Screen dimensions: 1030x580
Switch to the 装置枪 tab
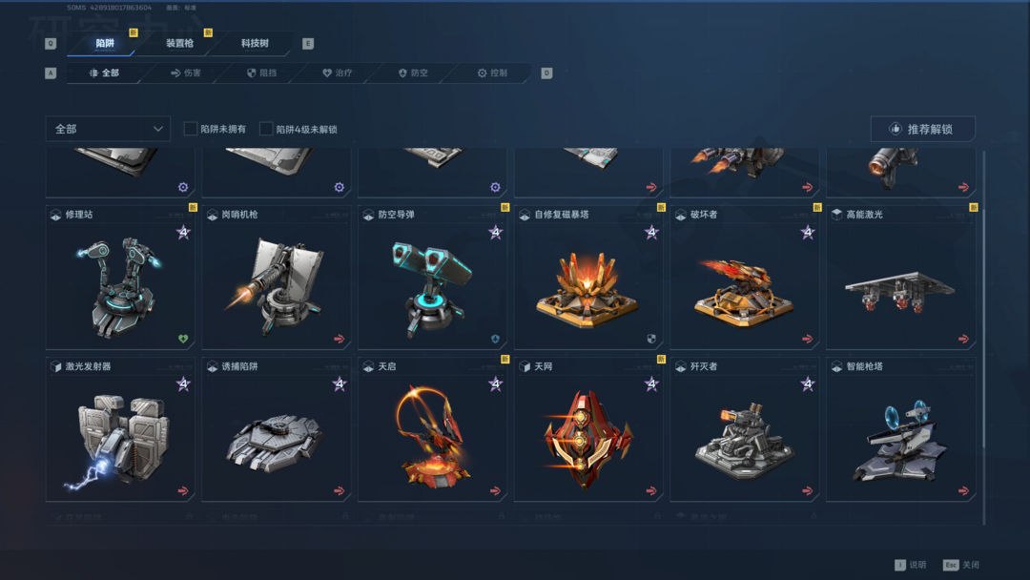(179, 43)
